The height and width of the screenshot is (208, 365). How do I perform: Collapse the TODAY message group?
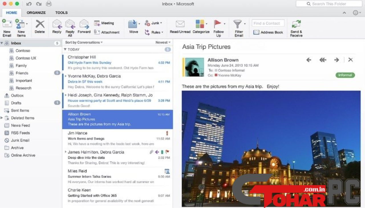[65, 50]
